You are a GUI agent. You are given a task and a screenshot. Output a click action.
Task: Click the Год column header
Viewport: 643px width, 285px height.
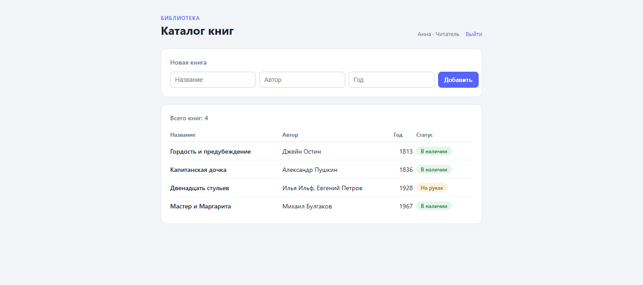point(398,135)
